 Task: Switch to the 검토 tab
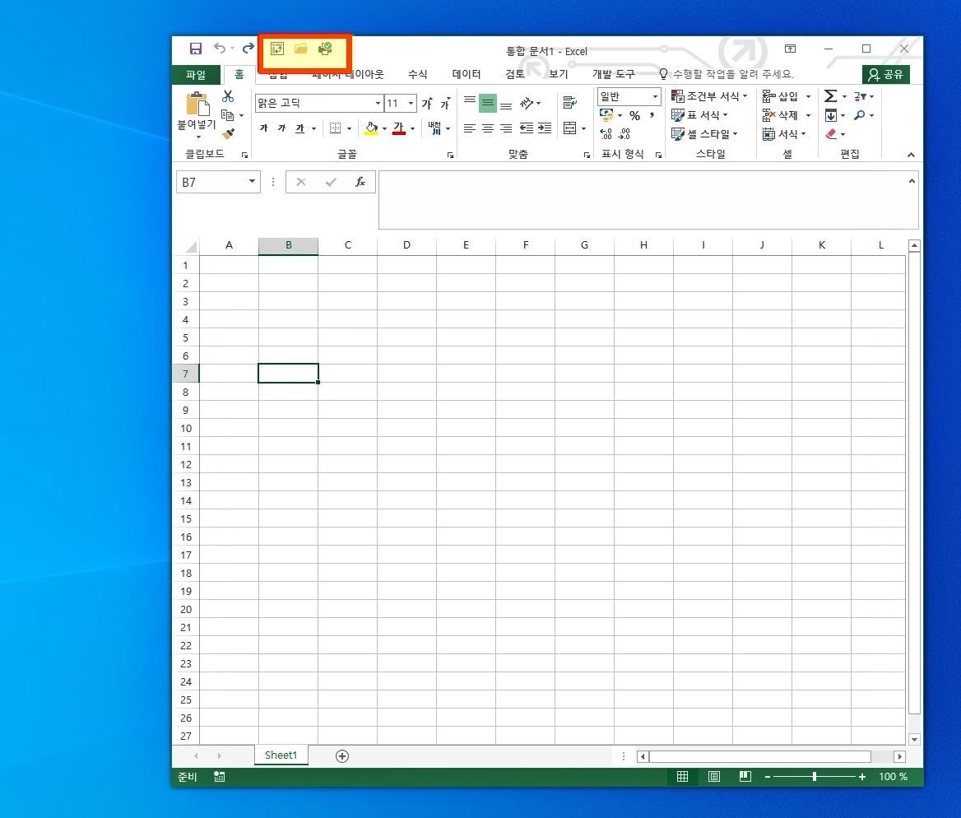click(x=515, y=74)
